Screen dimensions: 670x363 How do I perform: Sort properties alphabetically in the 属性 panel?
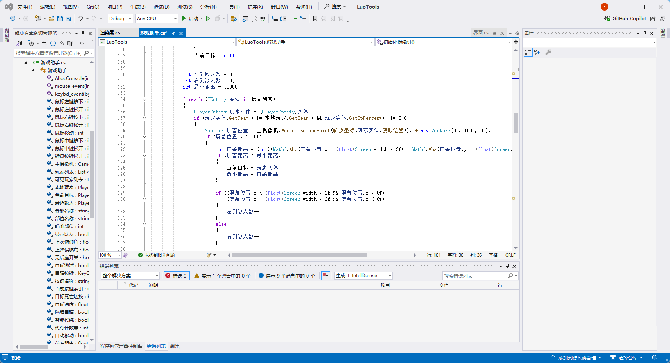click(537, 52)
